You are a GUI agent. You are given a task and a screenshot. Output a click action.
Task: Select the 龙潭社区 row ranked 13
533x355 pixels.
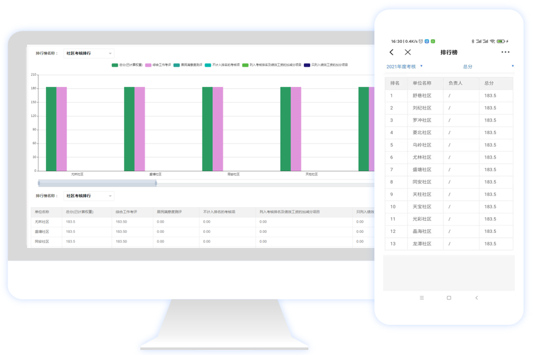pos(449,244)
